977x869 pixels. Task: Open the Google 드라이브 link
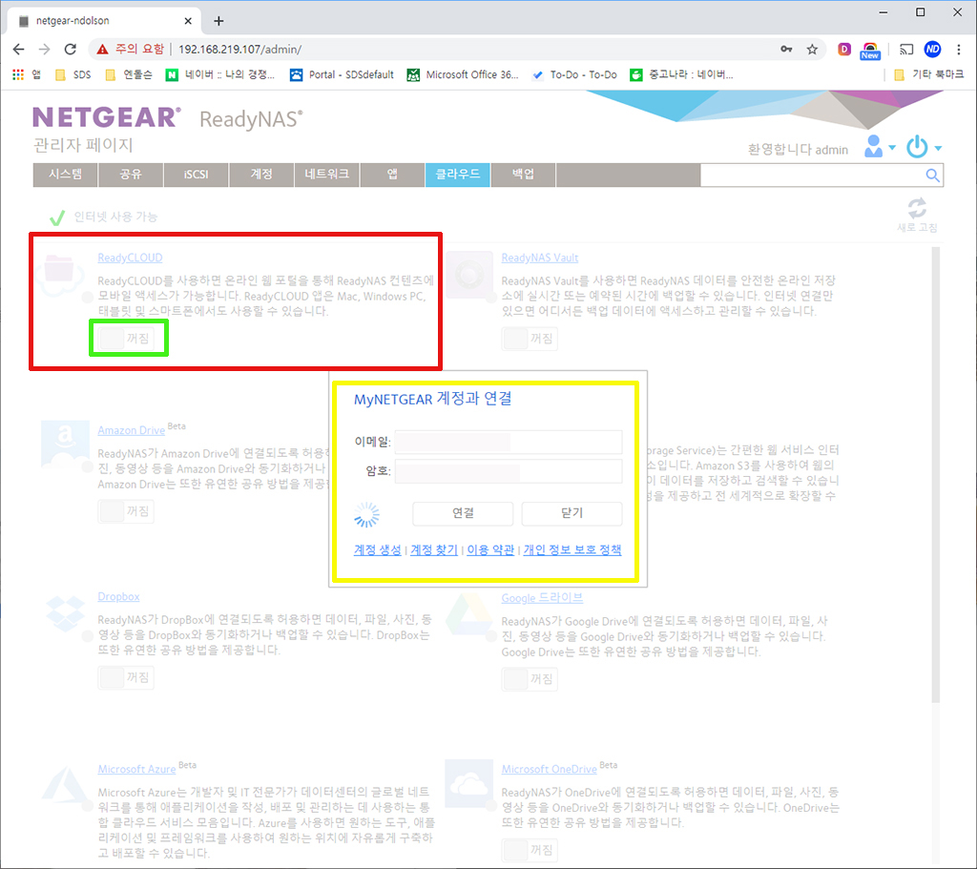click(x=542, y=598)
